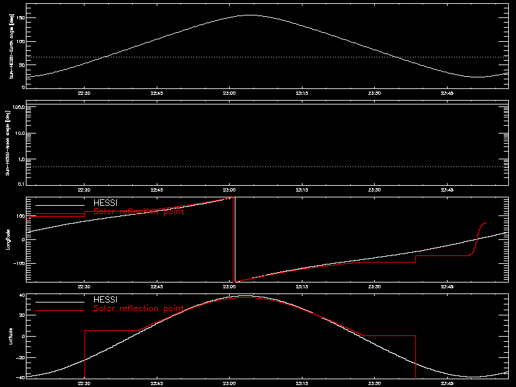516x387 pixels.
Task: Click the '150' tick of Earth angle plot
Action: (x=21, y=18)
